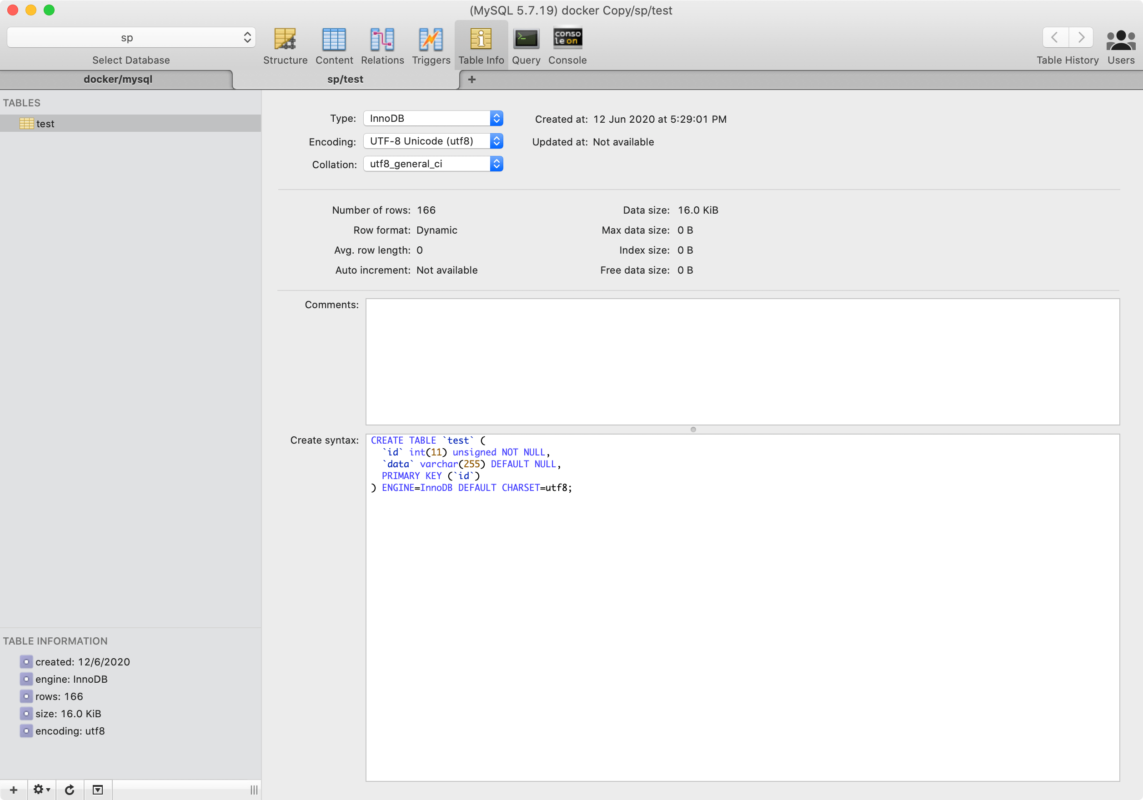The height and width of the screenshot is (800, 1143).
Task: Click the bullet icon beside 'engine: InnoDB'
Action: [x=26, y=679]
